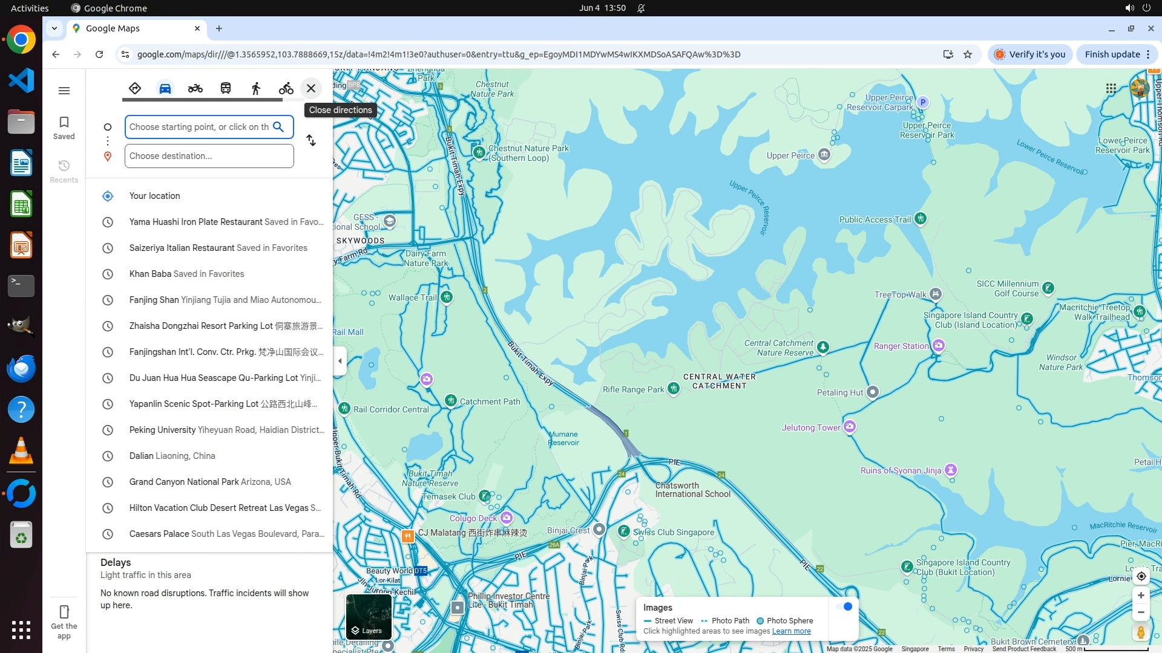Zoom in the map with plus
The width and height of the screenshot is (1162, 653).
(1141, 596)
